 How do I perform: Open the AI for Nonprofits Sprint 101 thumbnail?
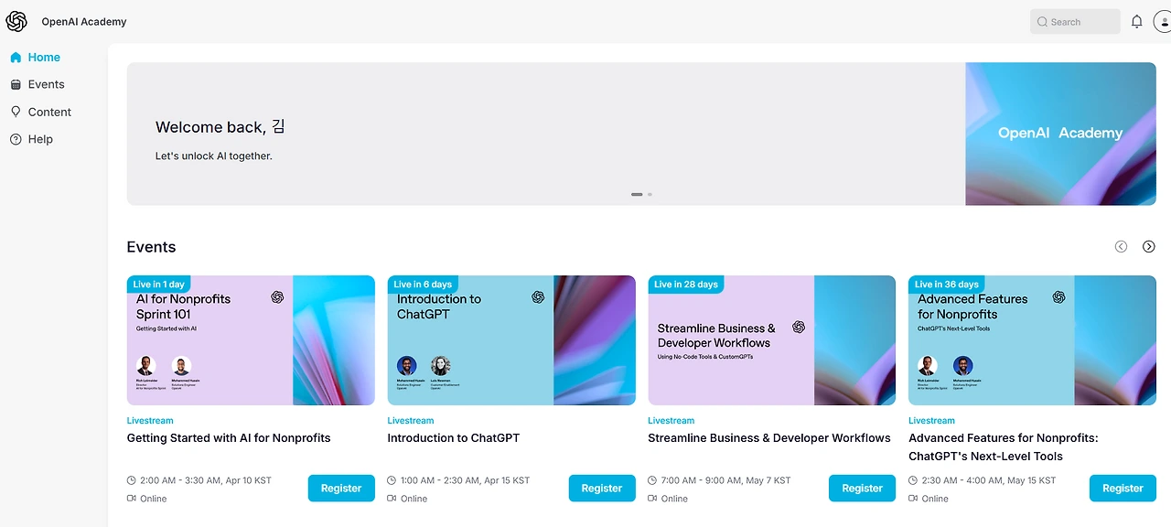(x=251, y=340)
